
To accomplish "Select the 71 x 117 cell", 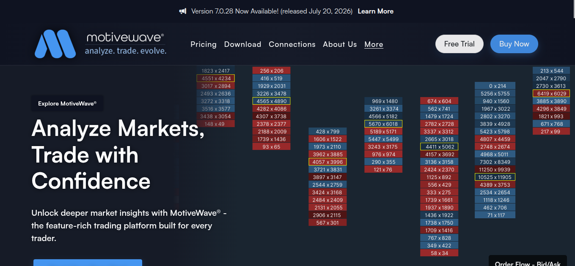I will [495, 215].
